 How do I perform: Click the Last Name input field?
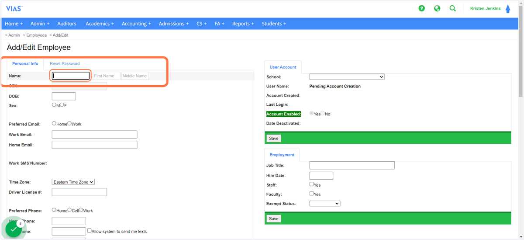pos(71,76)
